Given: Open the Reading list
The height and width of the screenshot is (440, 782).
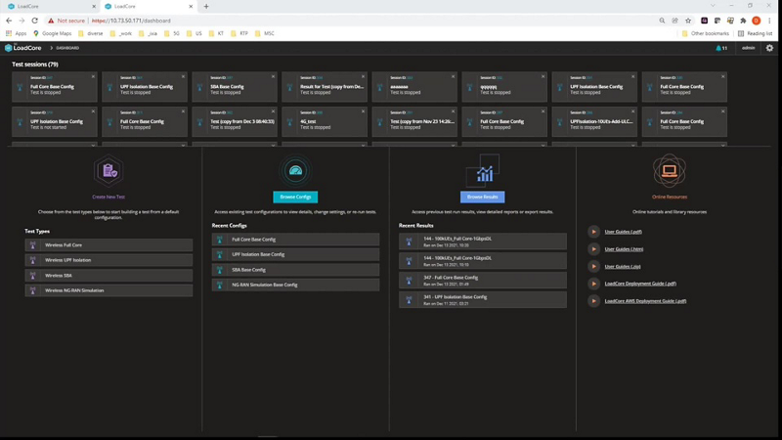Looking at the screenshot, I should [755, 33].
